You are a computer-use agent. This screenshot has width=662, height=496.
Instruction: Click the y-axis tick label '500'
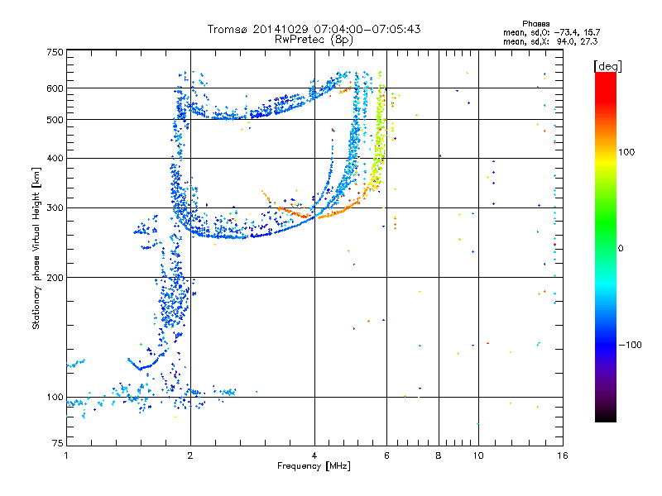[55, 120]
